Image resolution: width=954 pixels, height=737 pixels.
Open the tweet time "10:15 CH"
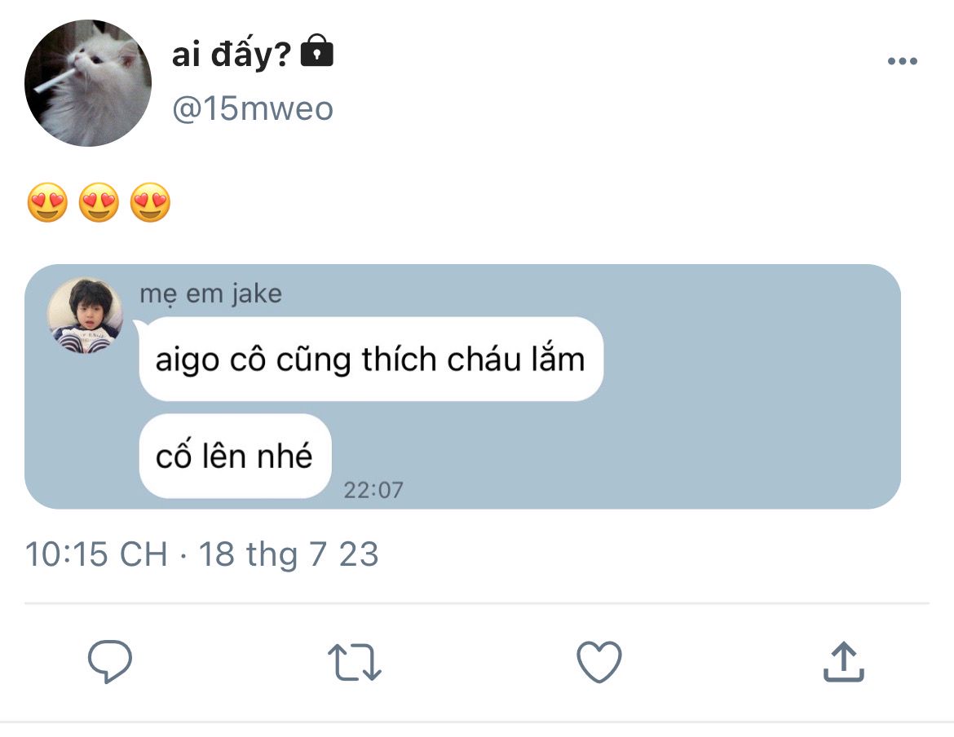pos(96,554)
